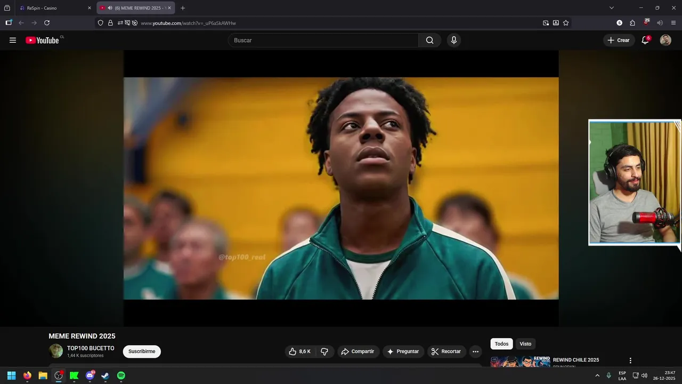Go to YouTube home via logo
The height and width of the screenshot is (384, 682).
click(42, 40)
